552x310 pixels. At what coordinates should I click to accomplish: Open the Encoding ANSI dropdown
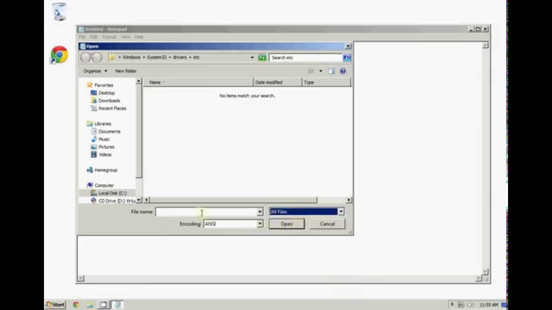(260, 224)
